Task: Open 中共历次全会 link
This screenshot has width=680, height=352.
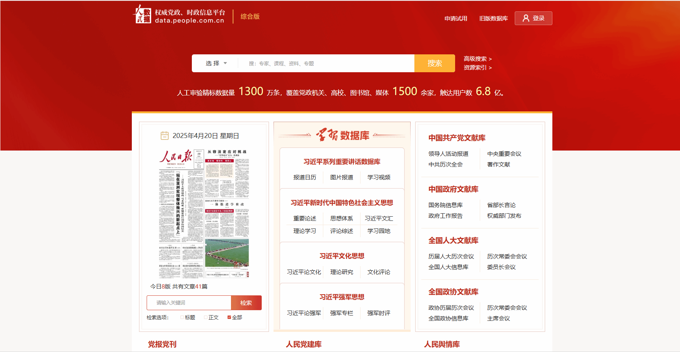Action: point(446,165)
